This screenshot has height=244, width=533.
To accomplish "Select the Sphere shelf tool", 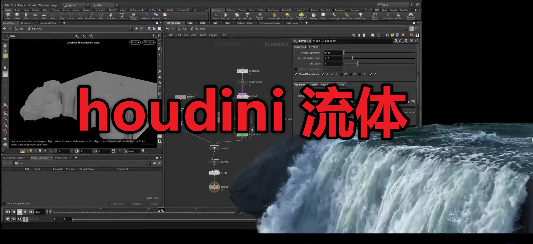I will pyautogui.click(x=17, y=16).
